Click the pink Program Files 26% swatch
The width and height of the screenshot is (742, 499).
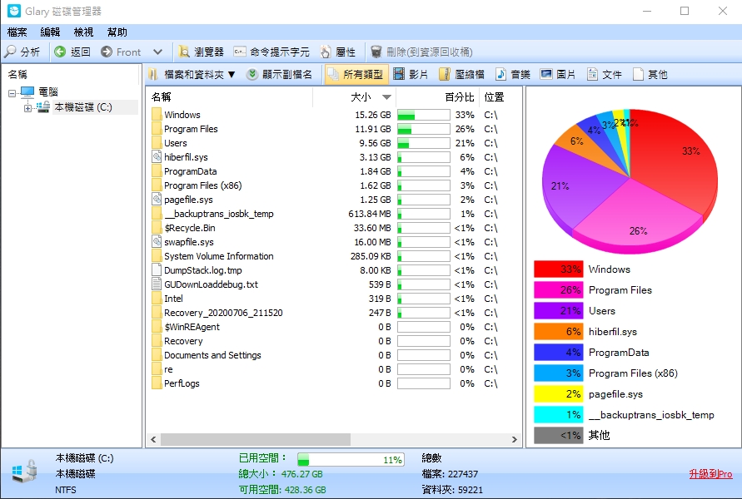click(558, 289)
